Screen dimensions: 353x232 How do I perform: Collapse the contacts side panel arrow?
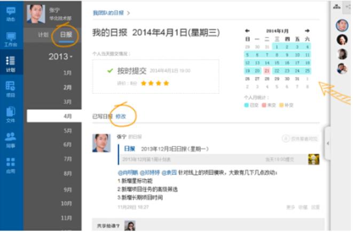tap(328, 143)
